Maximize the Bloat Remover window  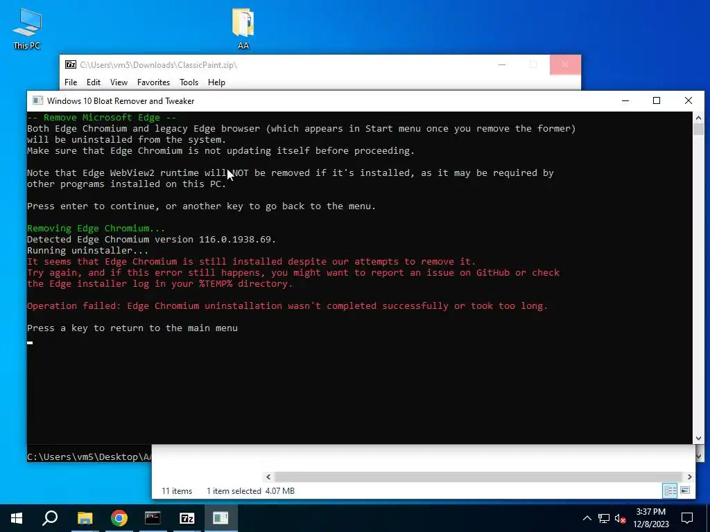click(x=657, y=100)
